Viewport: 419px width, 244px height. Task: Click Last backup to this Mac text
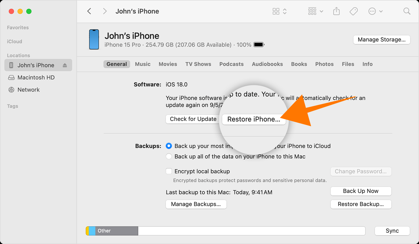point(219,192)
